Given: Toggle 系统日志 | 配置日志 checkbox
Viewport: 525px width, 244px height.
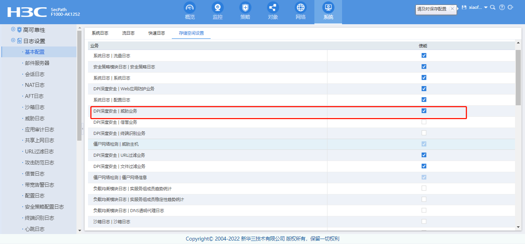Looking at the screenshot, I should pyautogui.click(x=424, y=100).
